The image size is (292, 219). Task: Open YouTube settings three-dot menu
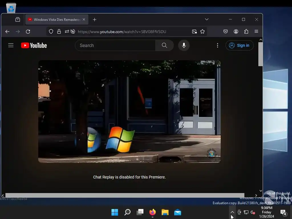coord(218,45)
